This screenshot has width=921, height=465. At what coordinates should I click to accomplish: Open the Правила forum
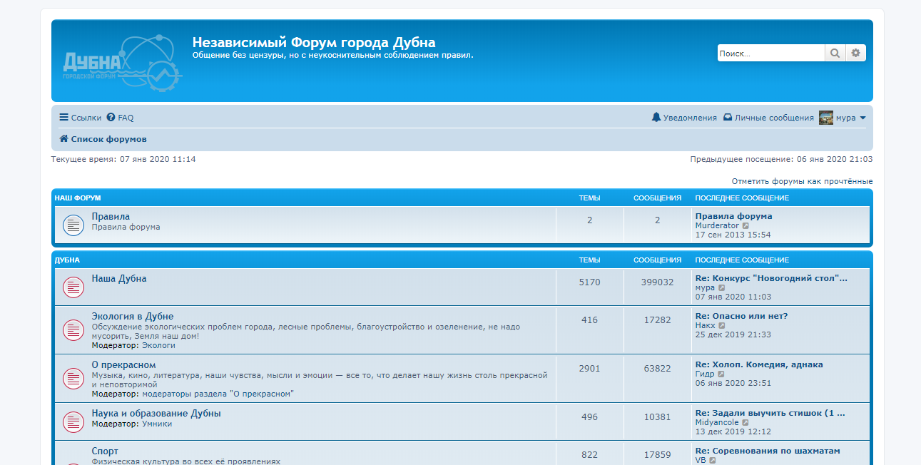tap(111, 216)
